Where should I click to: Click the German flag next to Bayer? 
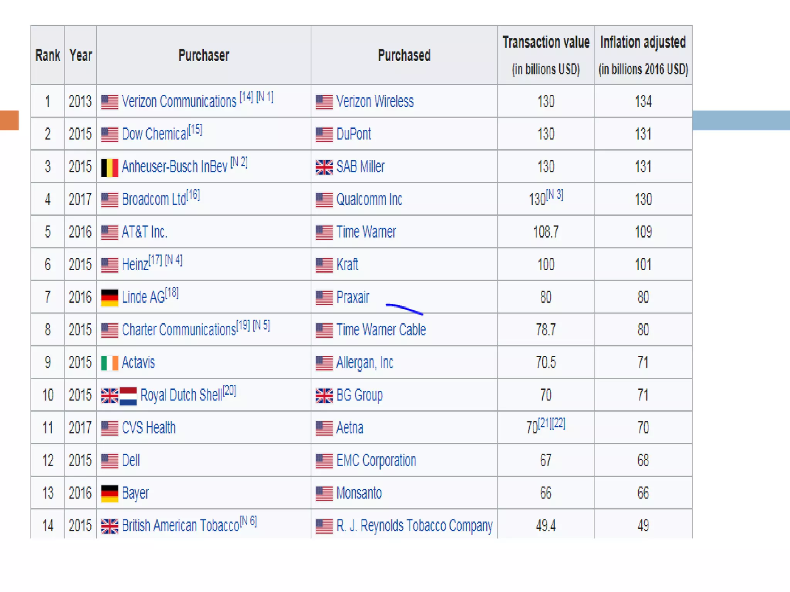tap(110, 493)
